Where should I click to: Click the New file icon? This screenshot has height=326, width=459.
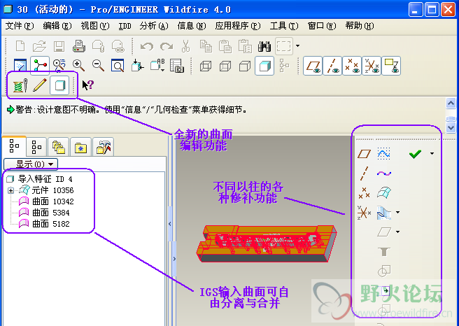(x=20, y=46)
